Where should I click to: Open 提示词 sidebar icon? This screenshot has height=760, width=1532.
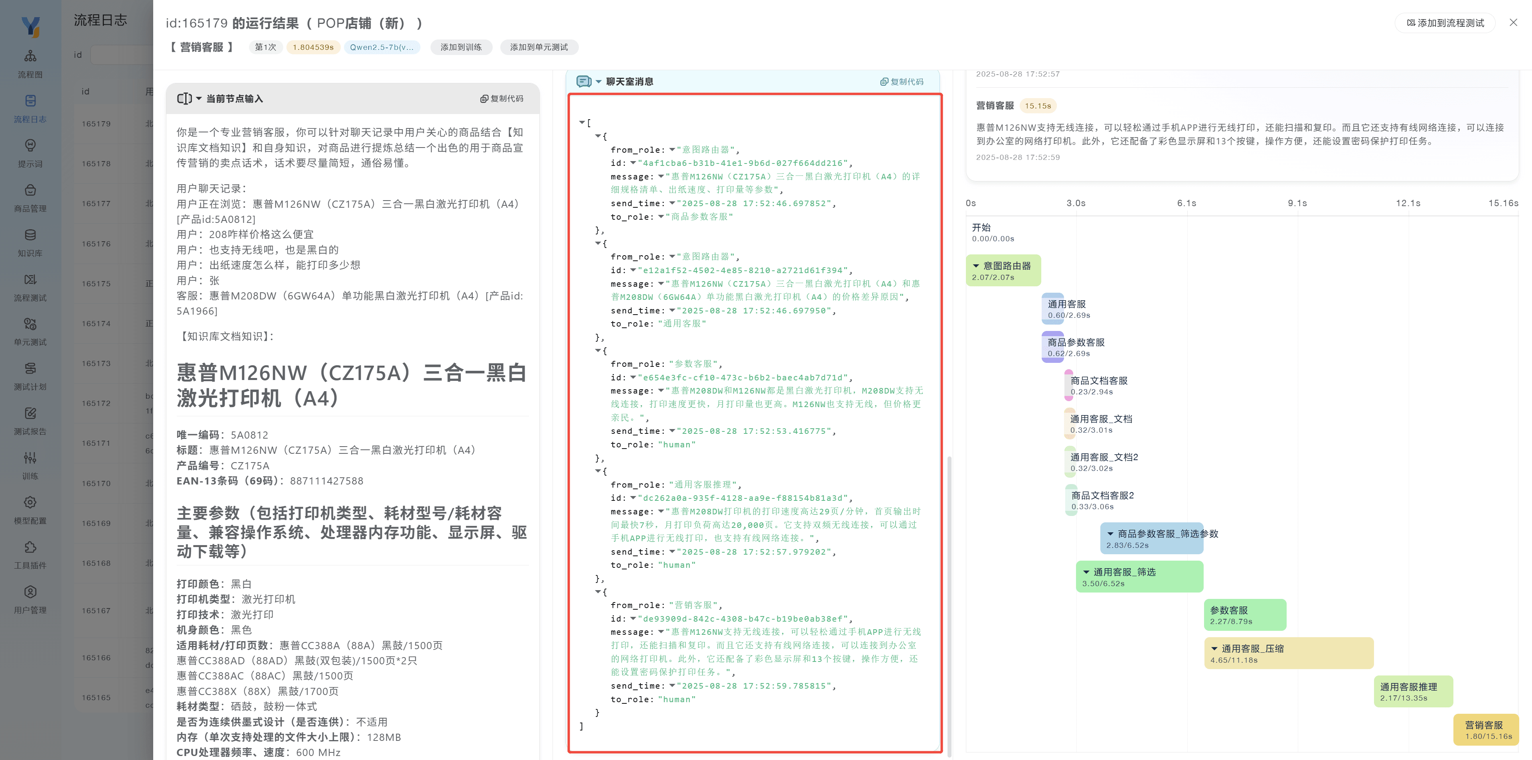pos(30,146)
